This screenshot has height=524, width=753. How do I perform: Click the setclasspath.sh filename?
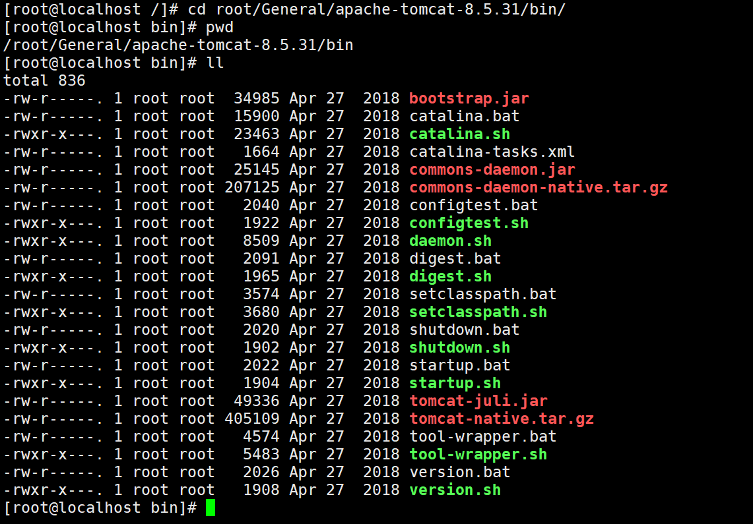[478, 312]
